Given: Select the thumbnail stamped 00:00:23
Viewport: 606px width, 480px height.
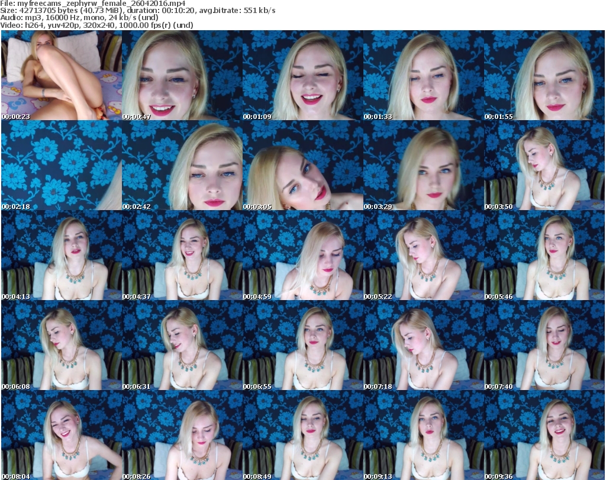Looking at the screenshot, I should (x=62, y=75).
